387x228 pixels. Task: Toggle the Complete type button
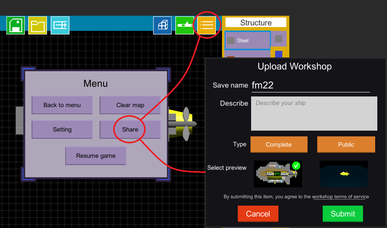[x=279, y=145]
